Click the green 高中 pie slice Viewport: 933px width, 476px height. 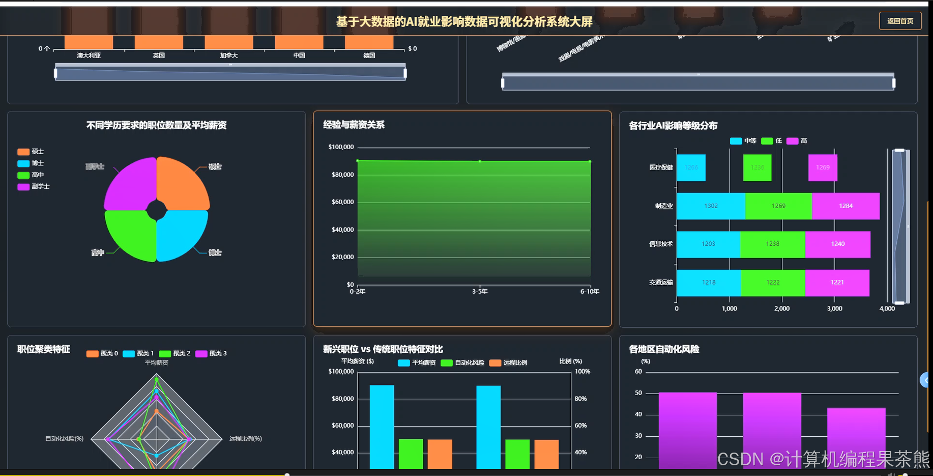click(x=131, y=235)
